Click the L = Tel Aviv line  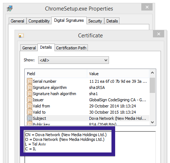coord(36,144)
